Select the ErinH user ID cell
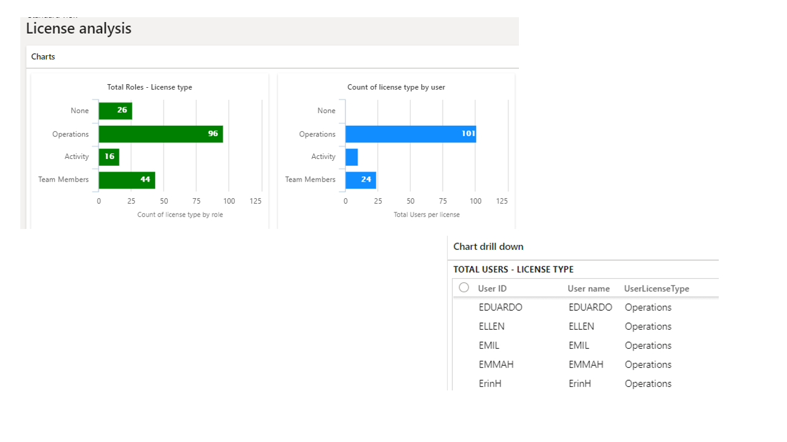This screenshot has height=442, width=787. coord(491,384)
